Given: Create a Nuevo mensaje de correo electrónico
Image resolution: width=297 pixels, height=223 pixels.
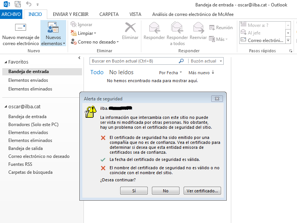Looking at the screenshot, I should click(21, 34).
